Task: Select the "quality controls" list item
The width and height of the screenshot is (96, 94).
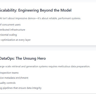Action: pos(8,83)
